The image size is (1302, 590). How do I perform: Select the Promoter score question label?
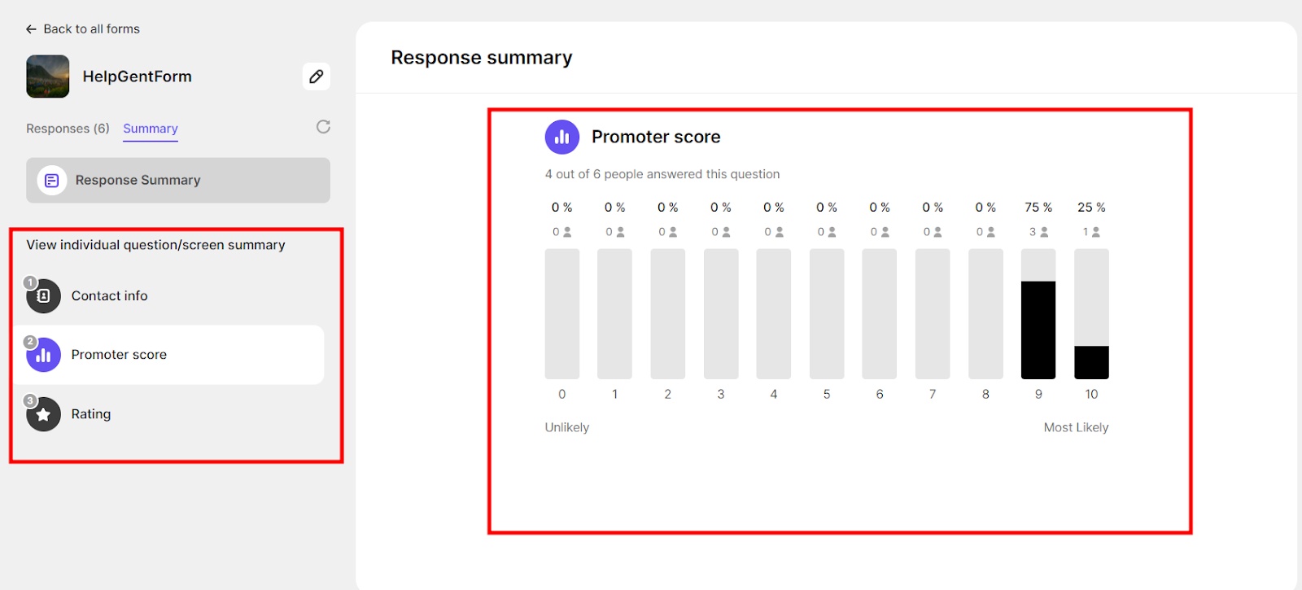pyautogui.click(x=119, y=355)
